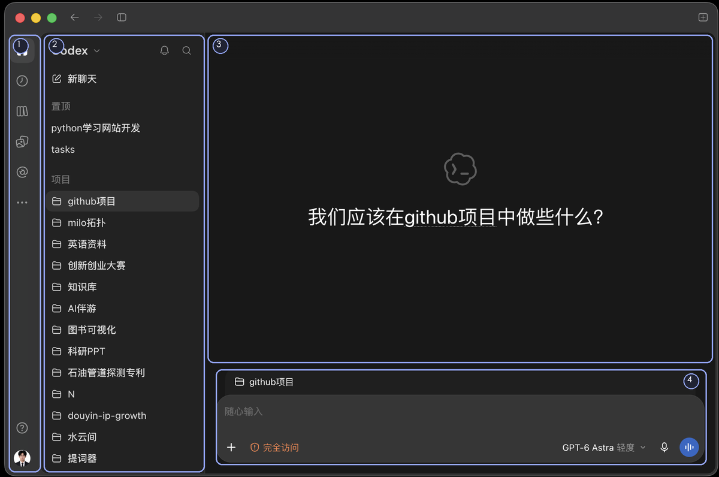Viewport: 719px width, 477px height.
Task: Select the AI伴游 project
Action: (122, 309)
